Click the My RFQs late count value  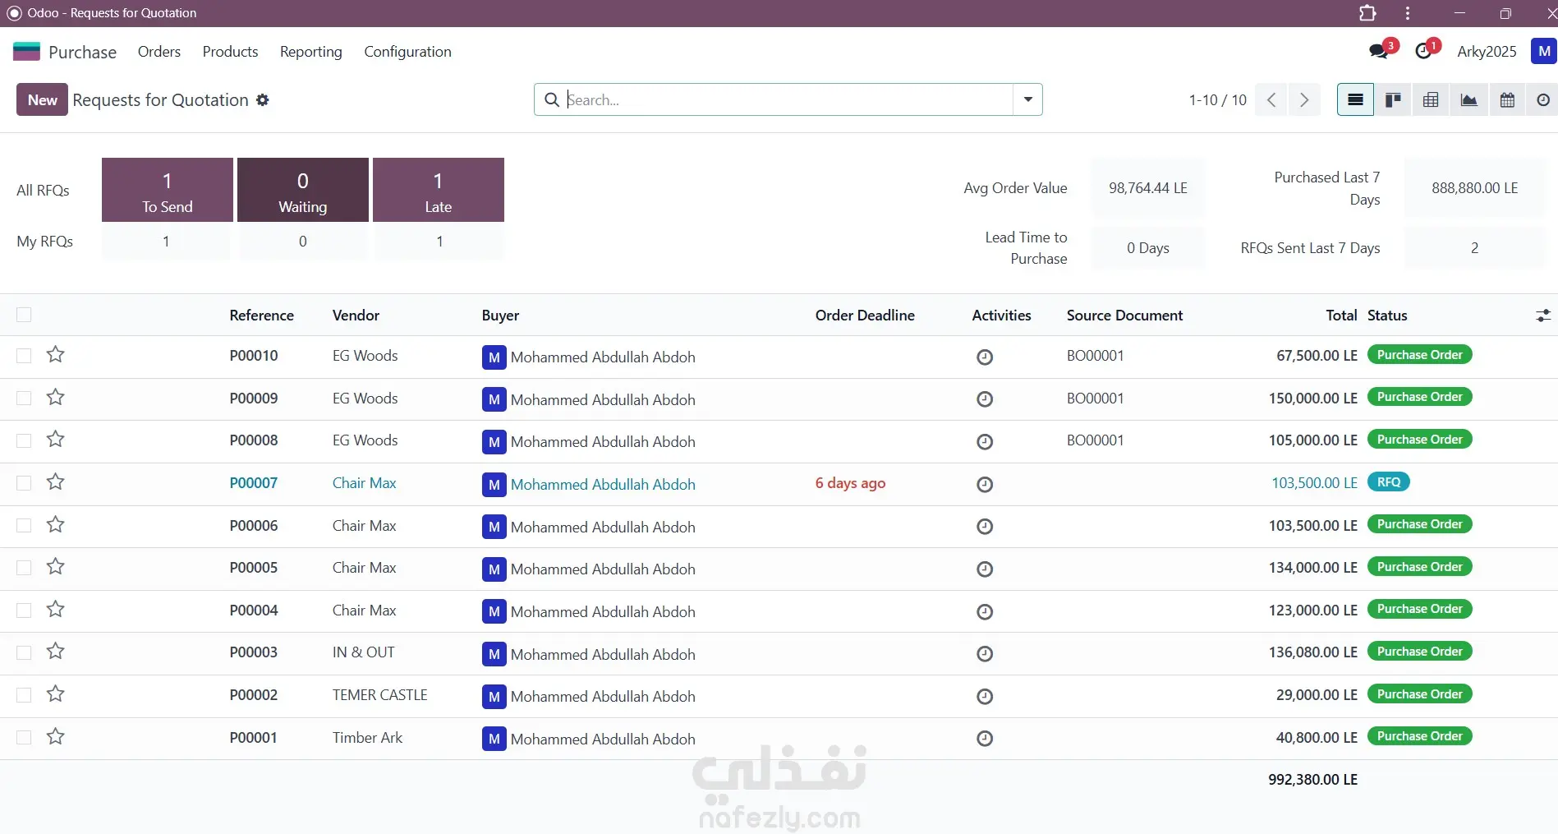[x=439, y=242]
